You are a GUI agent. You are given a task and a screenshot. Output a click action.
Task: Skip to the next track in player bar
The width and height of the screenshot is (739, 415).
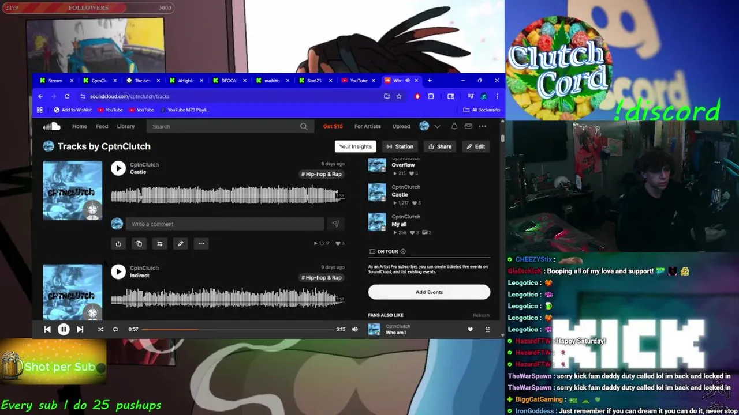(x=80, y=329)
